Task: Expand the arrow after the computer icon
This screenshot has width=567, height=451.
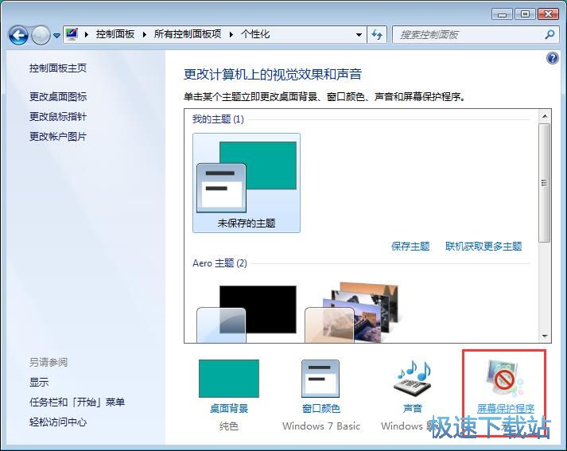Action: [87, 35]
